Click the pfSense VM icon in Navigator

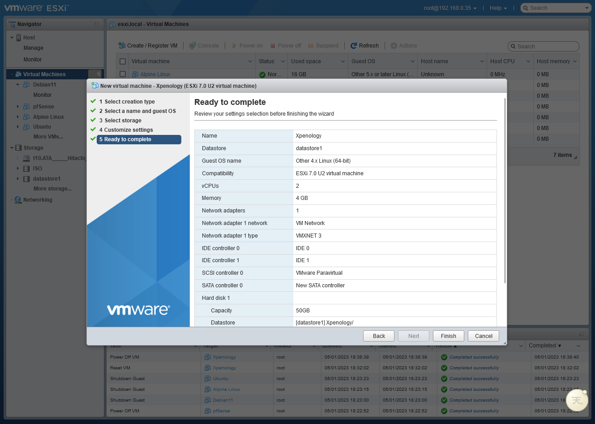pos(26,107)
